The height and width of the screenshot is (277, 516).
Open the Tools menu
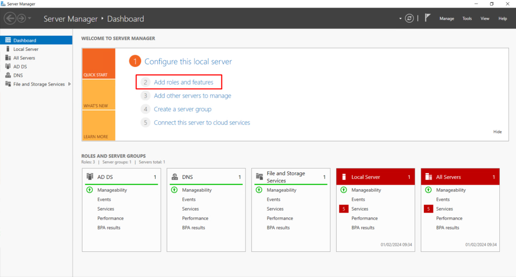tap(467, 19)
